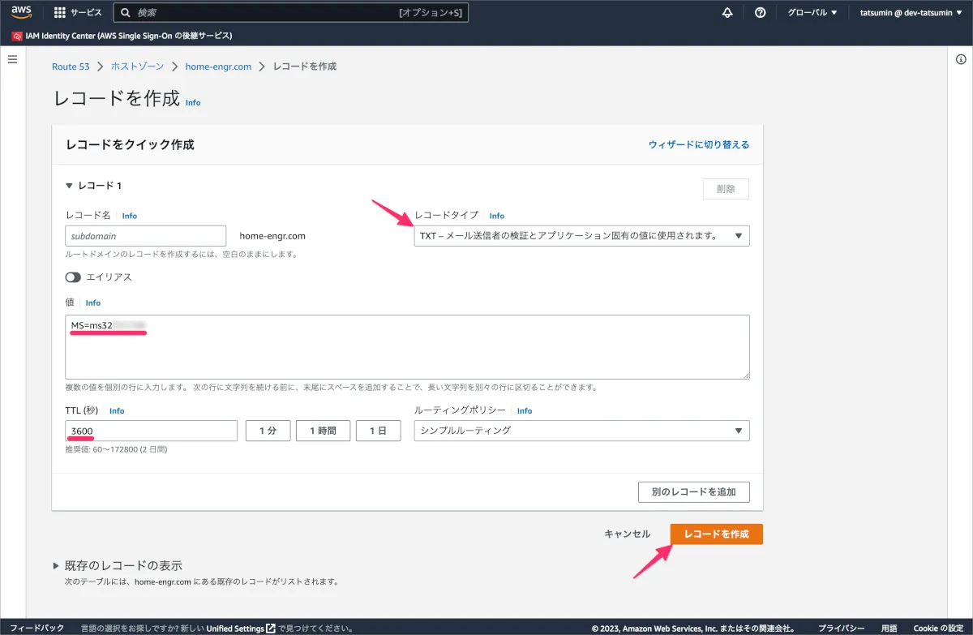Click the IAM Identity Center shortcut icon
Image resolution: width=973 pixels, height=635 pixels.
[17, 36]
